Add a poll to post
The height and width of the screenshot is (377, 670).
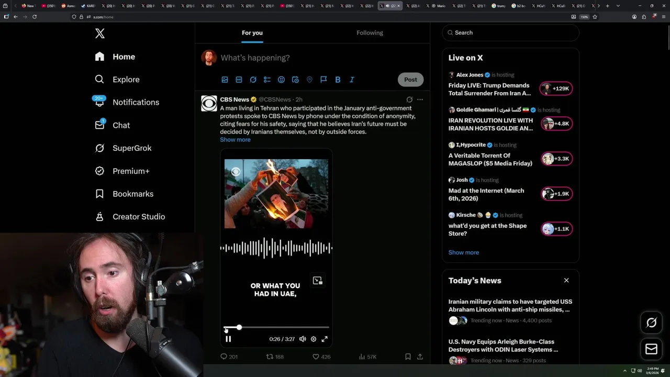tap(267, 80)
